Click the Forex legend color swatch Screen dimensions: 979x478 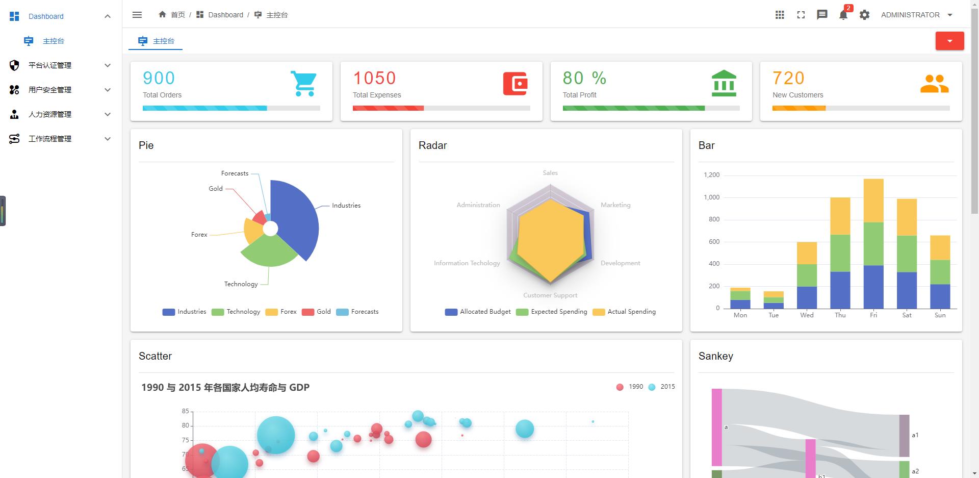click(x=271, y=312)
